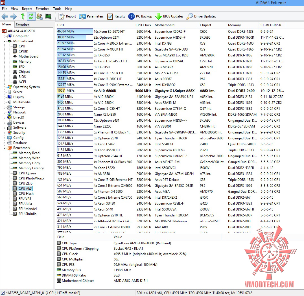The image size is (304, 296).
Task: Open the Favorites menu
Action: (42, 9)
